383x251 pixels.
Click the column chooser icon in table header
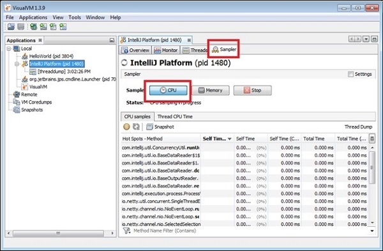(x=372, y=139)
